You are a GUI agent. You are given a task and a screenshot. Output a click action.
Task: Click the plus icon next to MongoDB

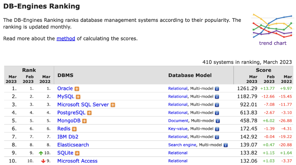(84, 121)
